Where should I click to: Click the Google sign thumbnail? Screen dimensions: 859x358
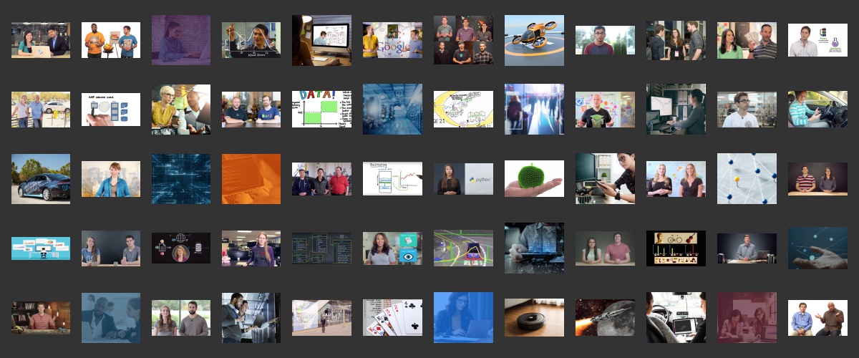(392, 40)
